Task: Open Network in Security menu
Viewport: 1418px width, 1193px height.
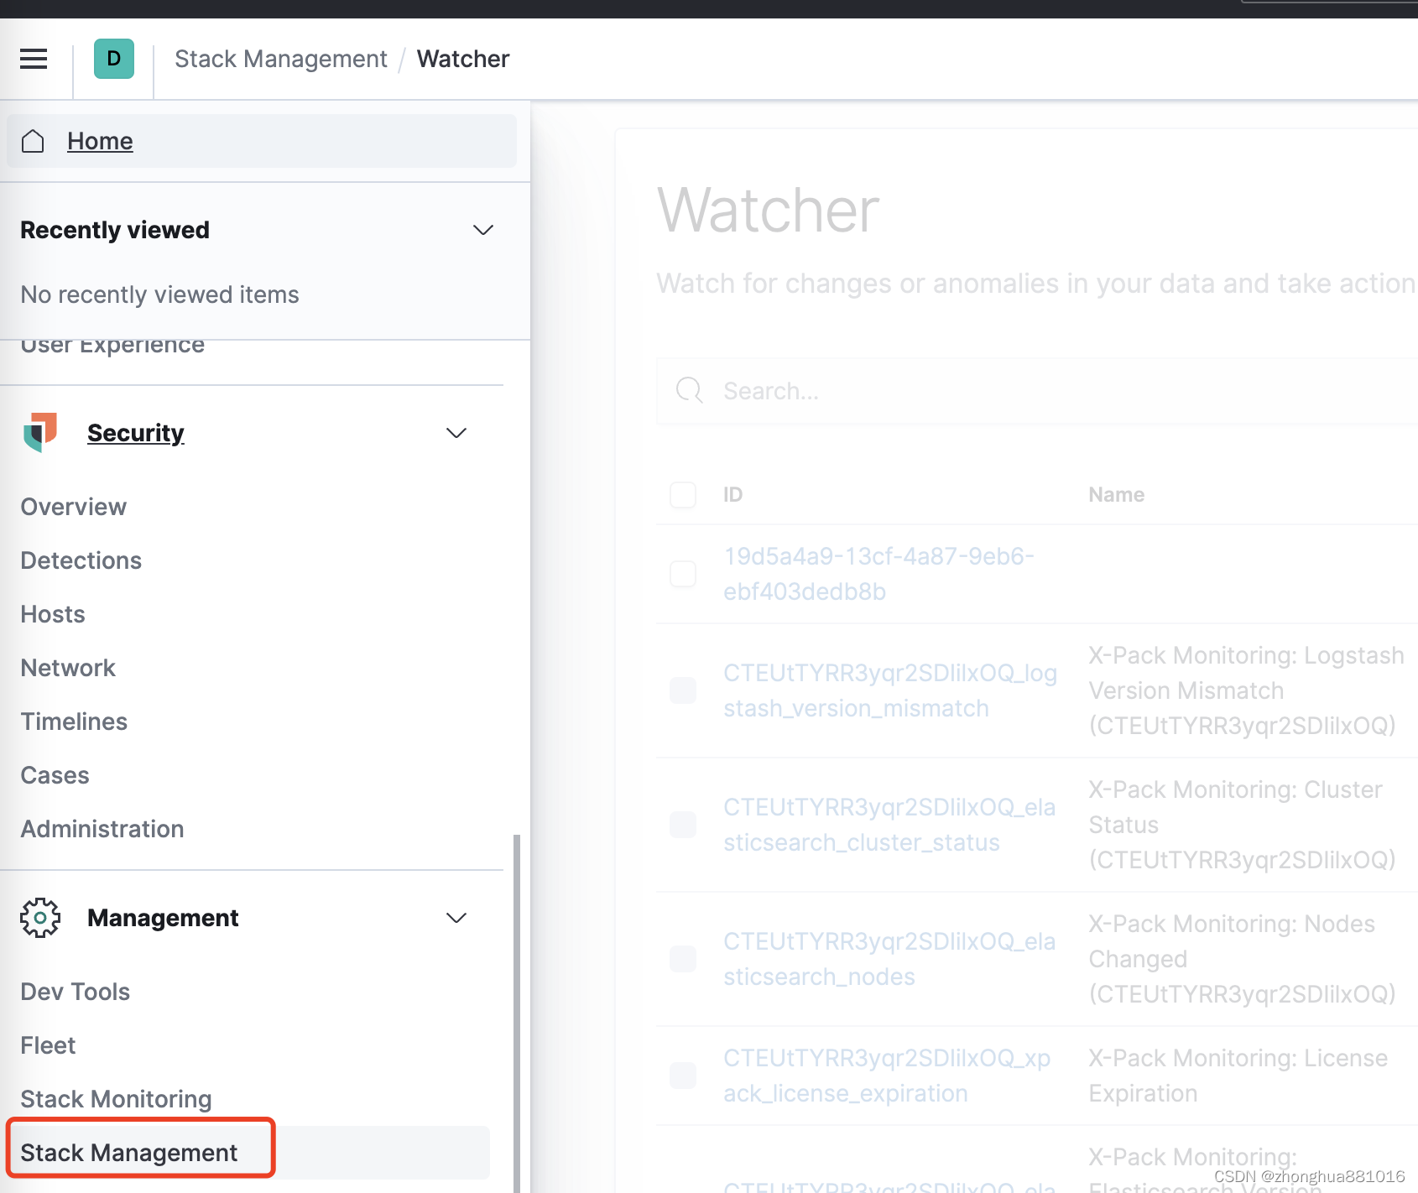Action: coord(68,668)
